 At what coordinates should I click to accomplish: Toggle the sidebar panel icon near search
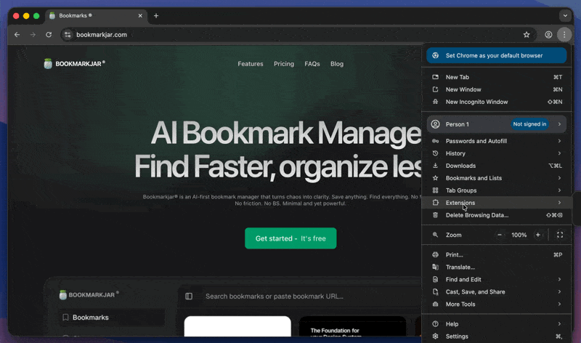point(189,296)
